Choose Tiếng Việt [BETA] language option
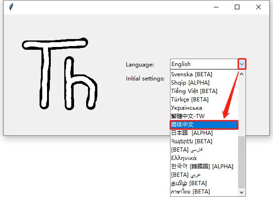 (204, 91)
